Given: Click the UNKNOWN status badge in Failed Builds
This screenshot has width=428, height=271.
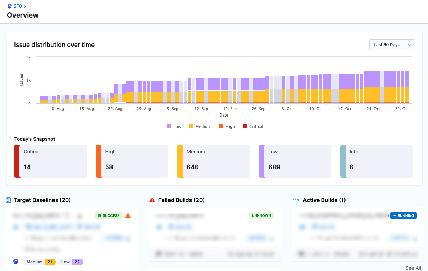Looking at the screenshot, I should pos(261,216).
